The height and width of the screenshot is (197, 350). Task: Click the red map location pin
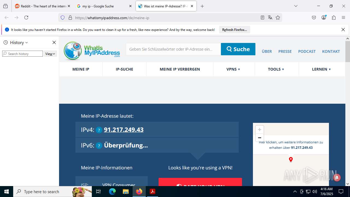point(291,160)
